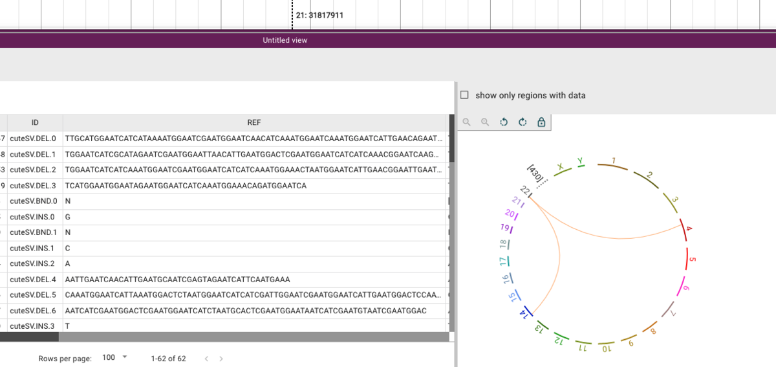This screenshot has width=776, height=367.
Task: Click chromosome 18 arc in circular view
Action: click(508, 245)
